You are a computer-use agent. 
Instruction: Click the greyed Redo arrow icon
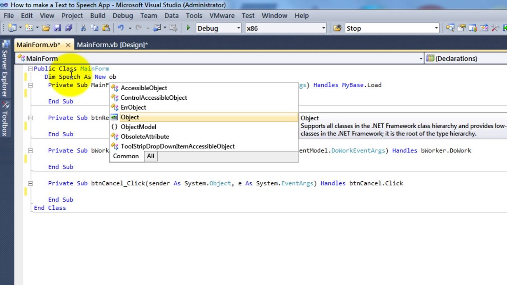click(138, 28)
